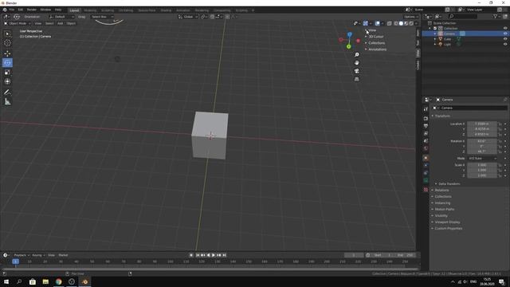Switch to the Modeling workspace tab
The image size is (510, 287).
(x=90, y=10)
